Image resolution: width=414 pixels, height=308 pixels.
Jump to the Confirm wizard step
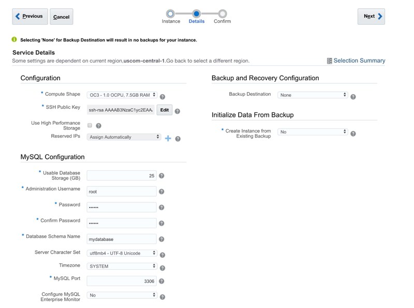[x=223, y=14]
